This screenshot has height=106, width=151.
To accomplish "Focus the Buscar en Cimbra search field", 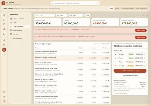I will click(x=75, y=3).
